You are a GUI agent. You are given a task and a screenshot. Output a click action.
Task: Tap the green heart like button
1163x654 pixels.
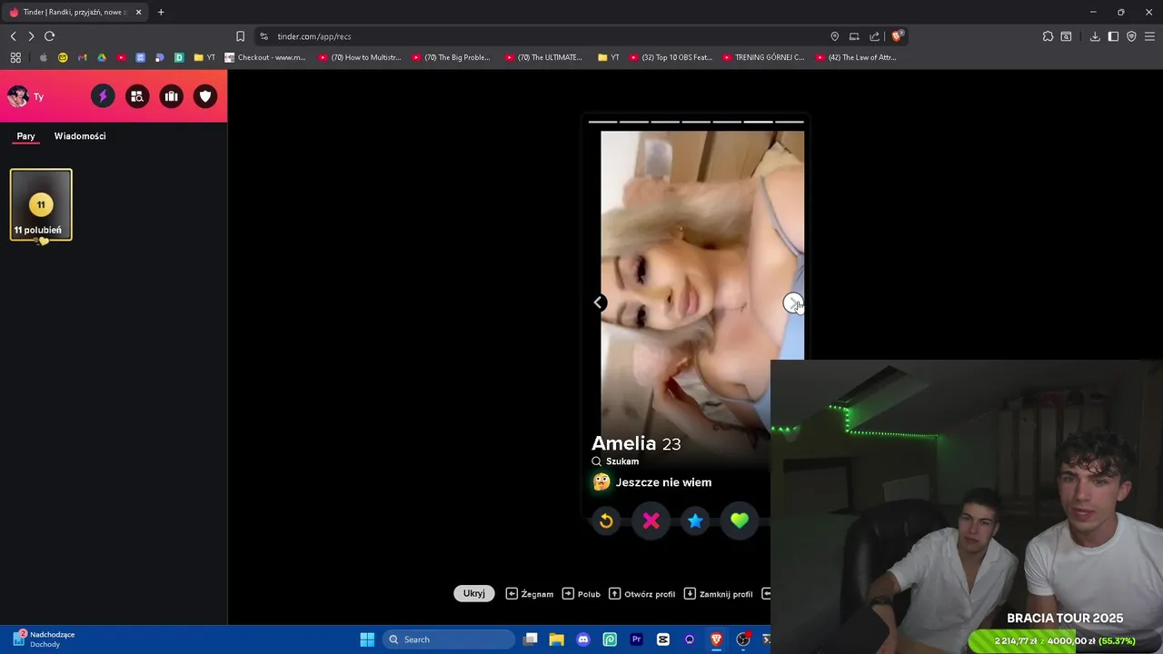tap(740, 520)
